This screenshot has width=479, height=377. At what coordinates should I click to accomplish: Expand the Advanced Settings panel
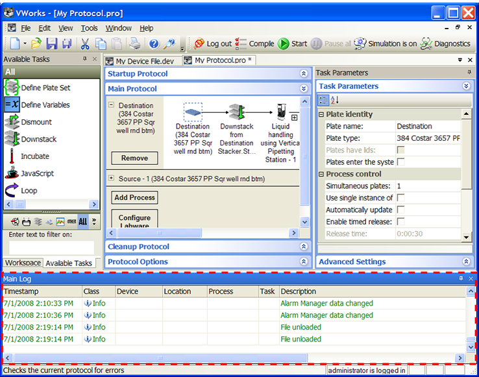click(x=466, y=262)
